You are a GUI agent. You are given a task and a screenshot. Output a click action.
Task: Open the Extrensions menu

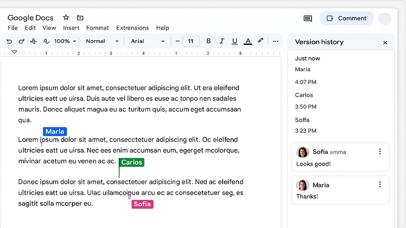132,28
